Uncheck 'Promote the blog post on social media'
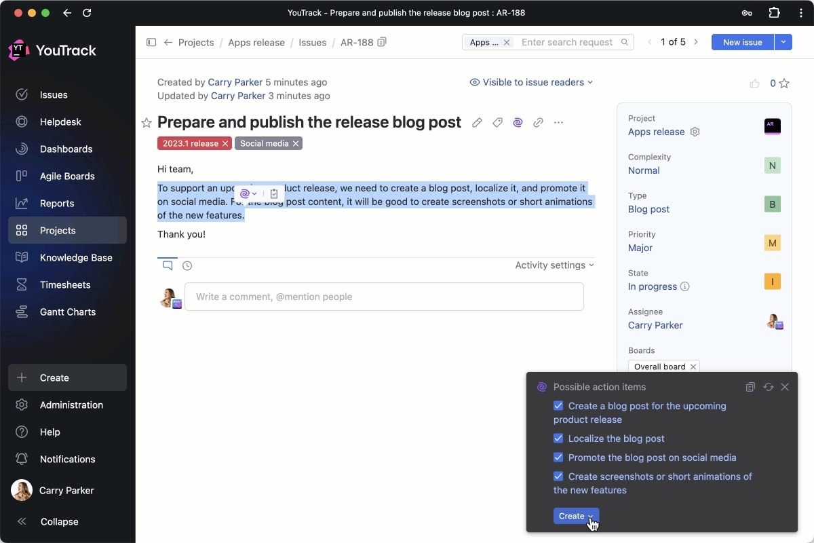 coord(558,457)
